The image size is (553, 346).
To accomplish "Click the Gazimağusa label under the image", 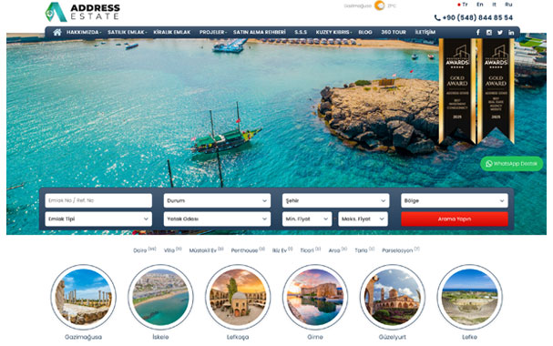I will pos(83,337).
